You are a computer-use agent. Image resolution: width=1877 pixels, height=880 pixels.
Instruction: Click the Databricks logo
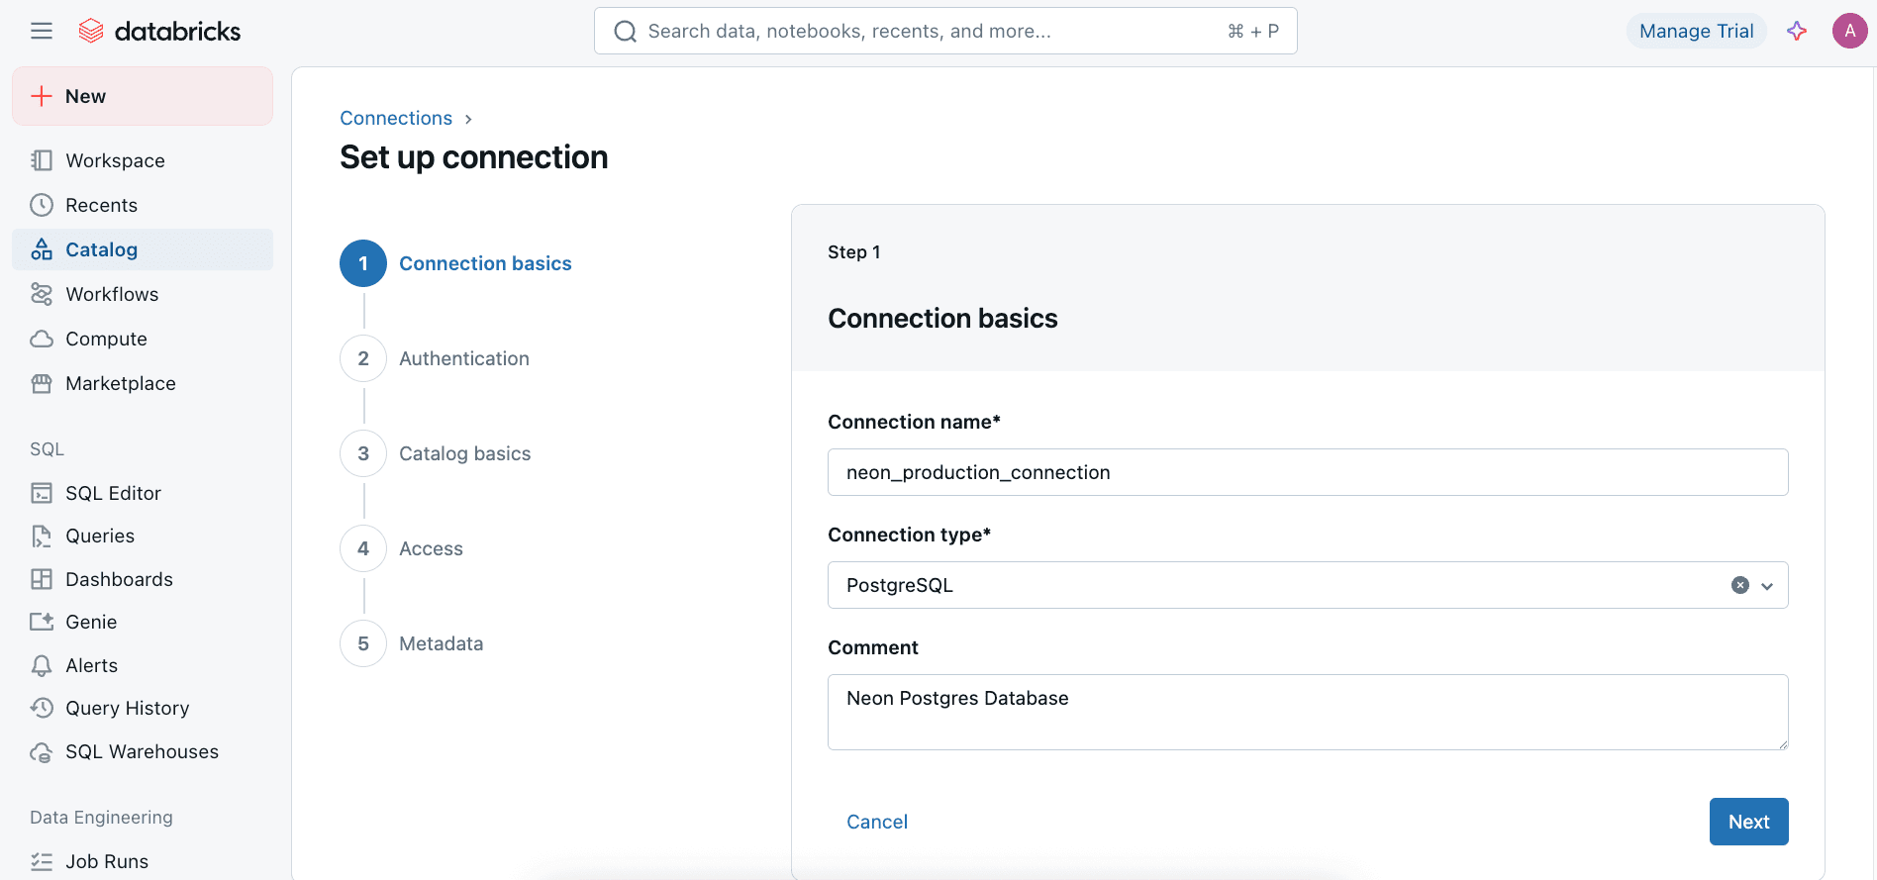tap(159, 31)
